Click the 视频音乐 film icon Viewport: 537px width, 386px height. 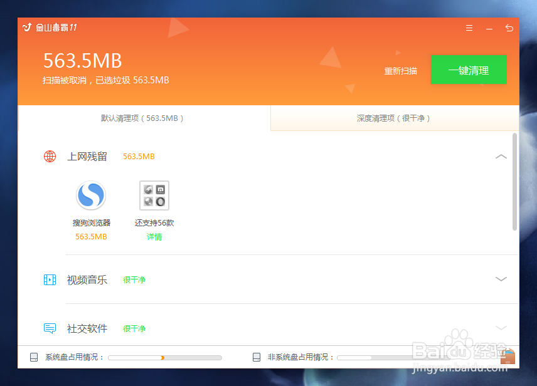pos(50,279)
